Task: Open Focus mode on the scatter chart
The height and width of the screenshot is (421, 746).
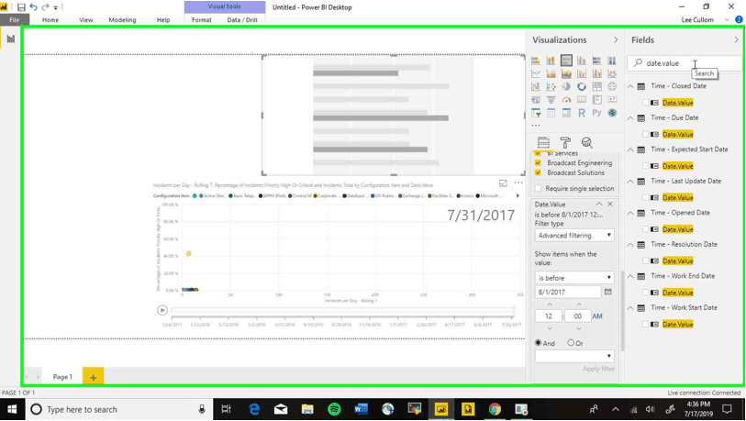Action: (503, 183)
